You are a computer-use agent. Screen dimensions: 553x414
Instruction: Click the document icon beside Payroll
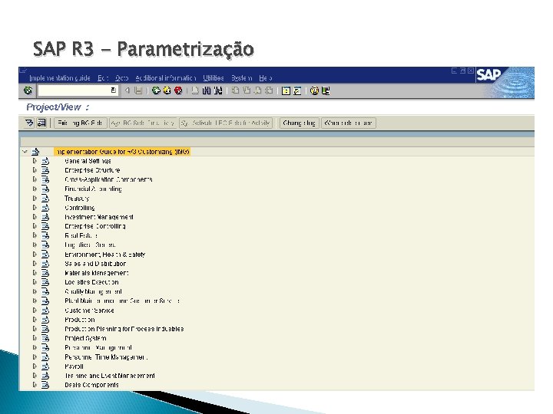click(45, 366)
